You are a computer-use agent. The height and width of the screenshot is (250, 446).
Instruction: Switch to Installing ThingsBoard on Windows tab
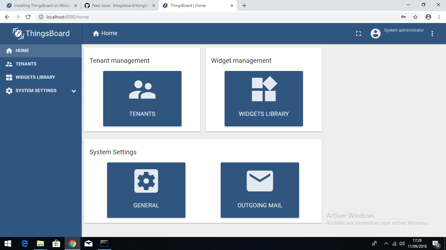[41, 6]
